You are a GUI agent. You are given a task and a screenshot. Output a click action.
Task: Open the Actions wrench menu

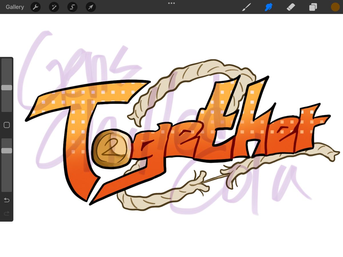pyautogui.click(x=35, y=7)
